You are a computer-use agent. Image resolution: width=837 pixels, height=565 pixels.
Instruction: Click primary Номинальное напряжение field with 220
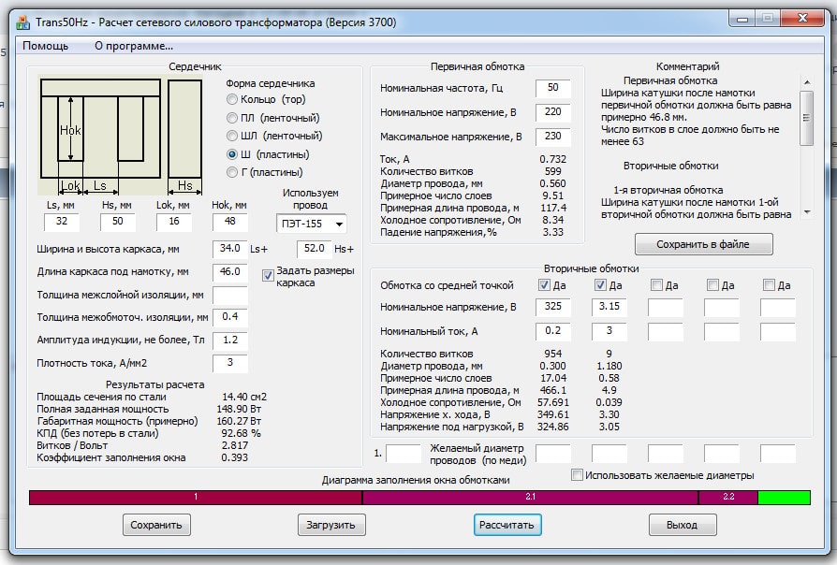(553, 112)
